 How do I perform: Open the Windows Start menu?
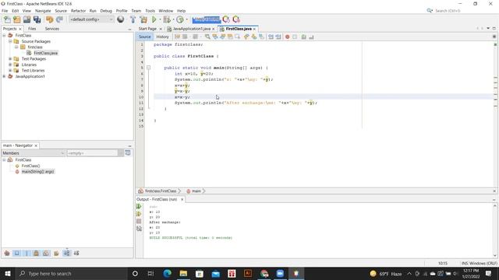pyautogui.click(x=8, y=273)
